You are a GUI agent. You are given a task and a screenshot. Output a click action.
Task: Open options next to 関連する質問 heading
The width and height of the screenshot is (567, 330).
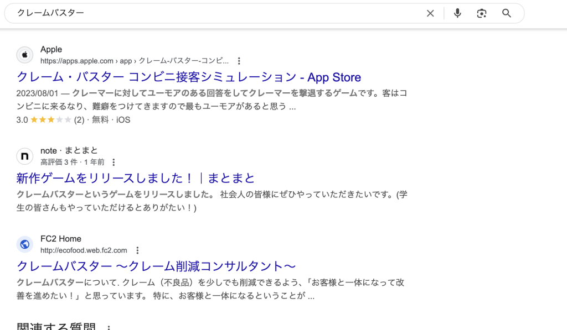(x=109, y=327)
